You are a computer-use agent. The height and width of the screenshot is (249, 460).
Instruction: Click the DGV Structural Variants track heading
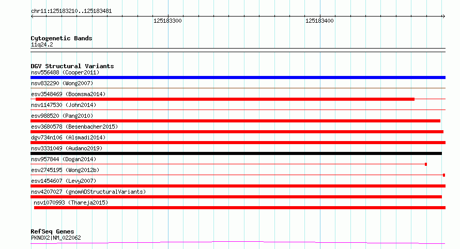[x=72, y=66]
